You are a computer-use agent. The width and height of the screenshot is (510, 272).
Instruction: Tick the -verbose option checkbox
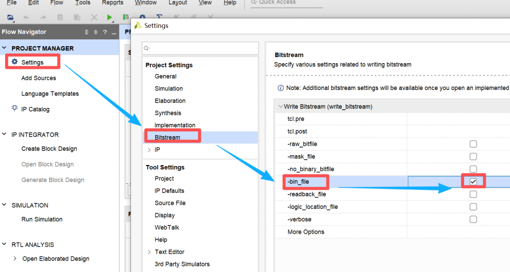[x=473, y=219]
